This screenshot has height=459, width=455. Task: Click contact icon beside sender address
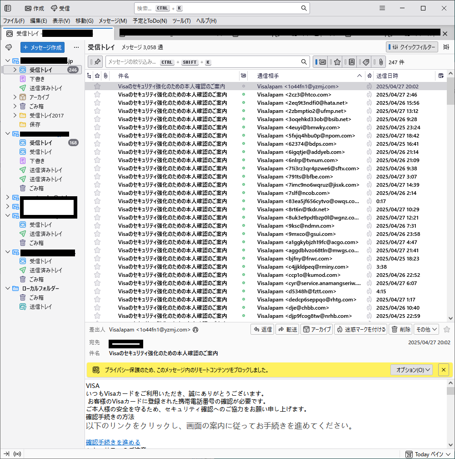(196, 330)
